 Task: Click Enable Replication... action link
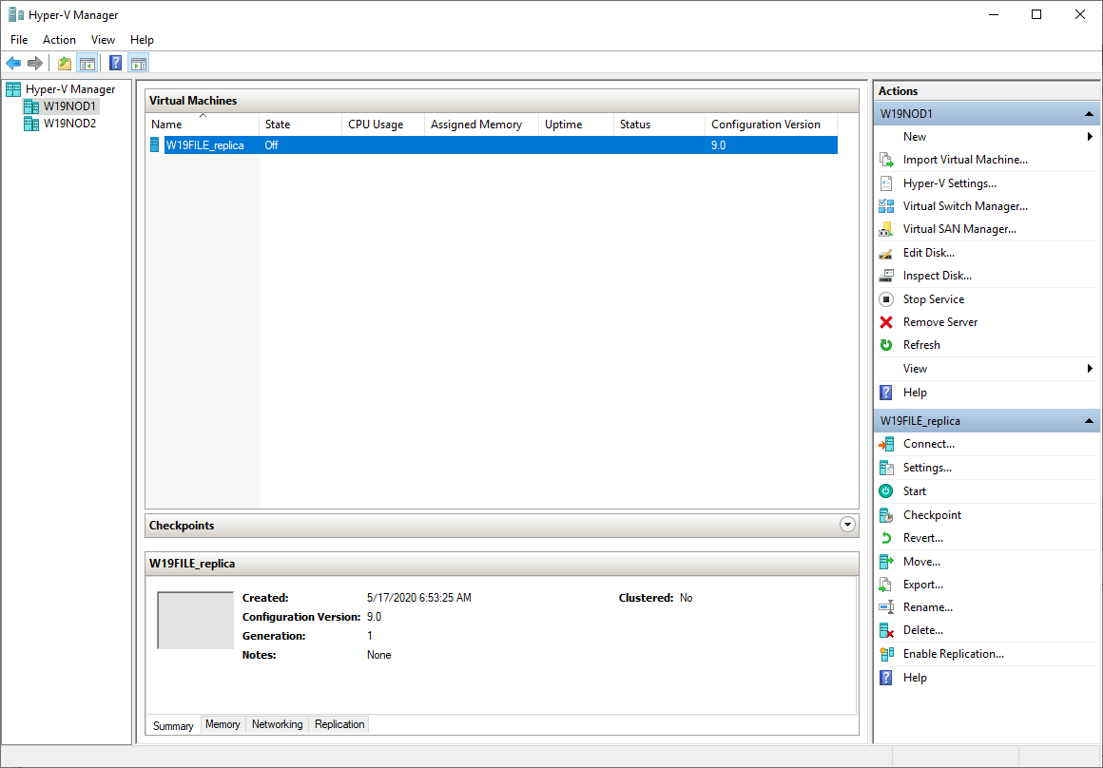pyautogui.click(x=953, y=654)
